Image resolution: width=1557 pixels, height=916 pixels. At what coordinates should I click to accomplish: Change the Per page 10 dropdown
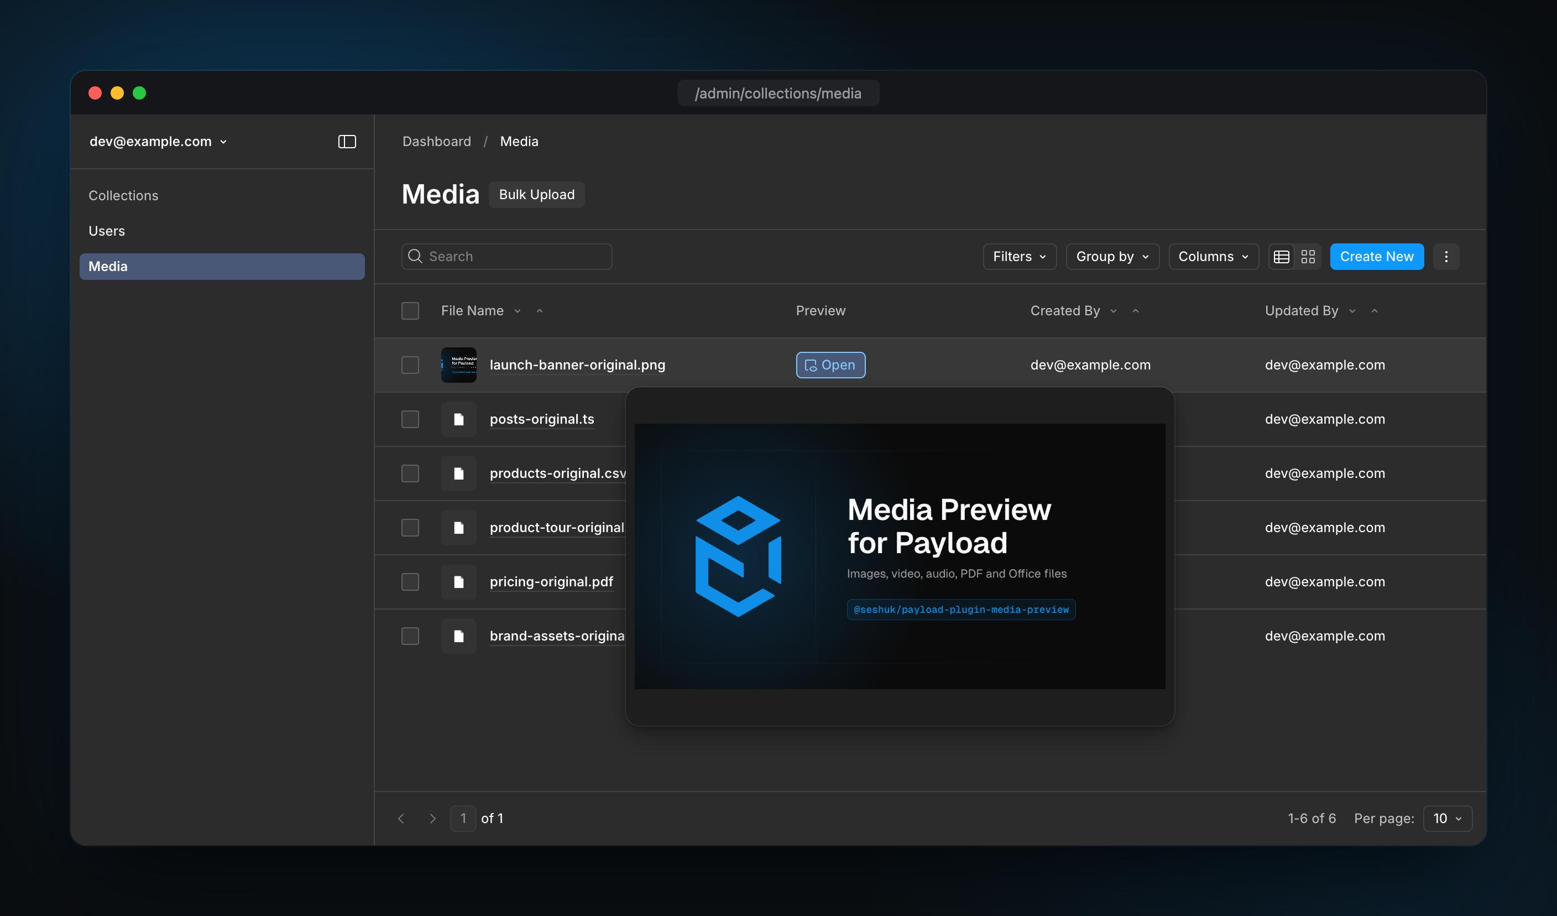1448,819
